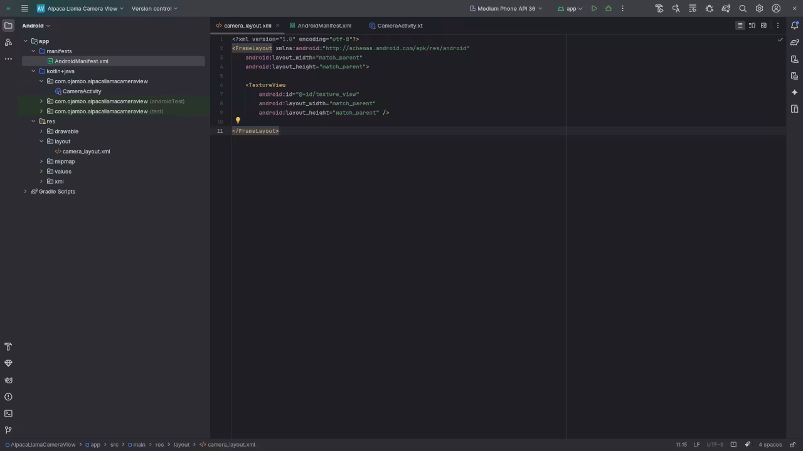Switch editor to Code view mode
Image resolution: width=803 pixels, height=451 pixels.
click(x=740, y=26)
